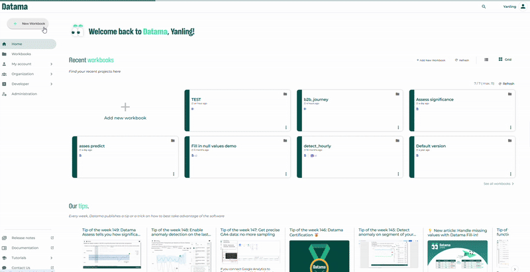Screen dimensions: 530x272
Task: Open three-dot menu on asses predict card
Action: pyautogui.click(x=174, y=174)
